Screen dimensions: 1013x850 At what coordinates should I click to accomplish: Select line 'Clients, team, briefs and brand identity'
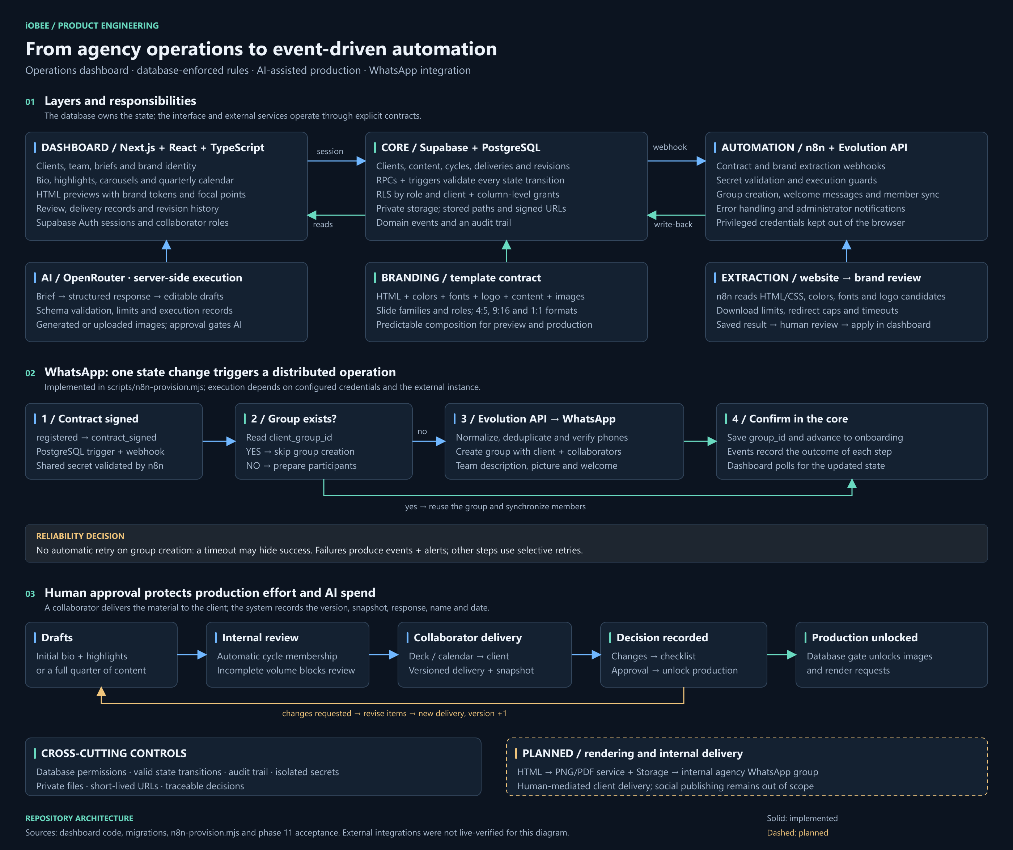[116, 166]
